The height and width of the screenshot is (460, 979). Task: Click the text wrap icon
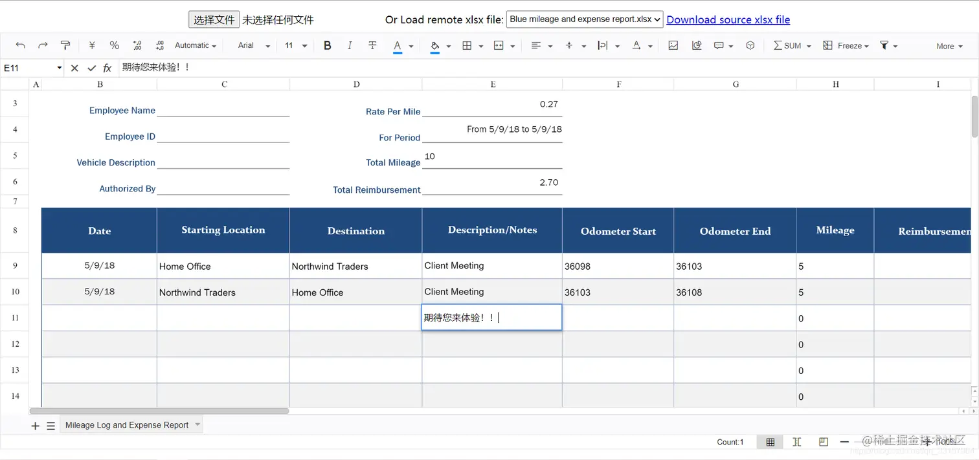click(603, 45)
